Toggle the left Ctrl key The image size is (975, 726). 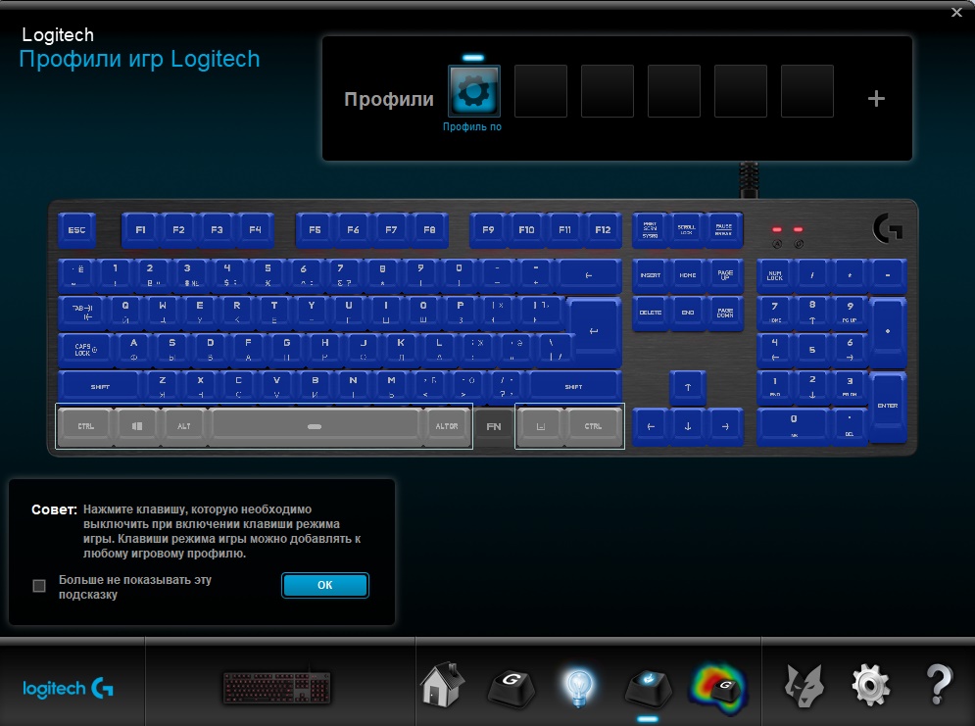click(86, 426)
